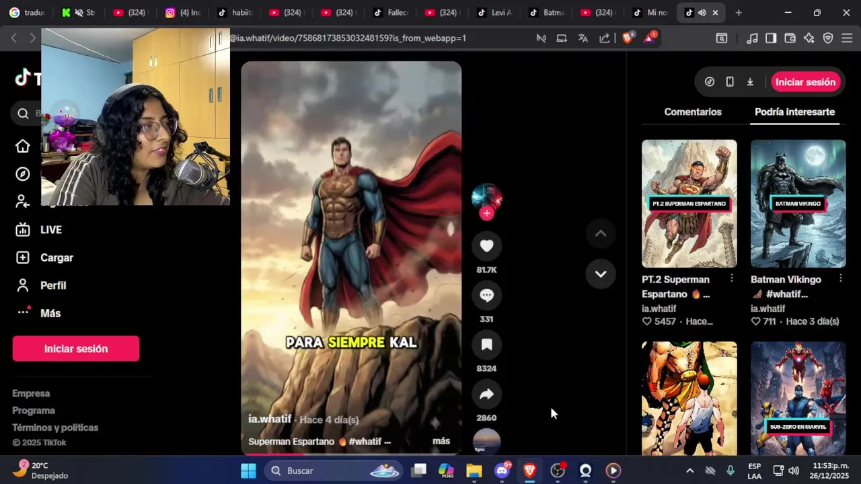Open the Programa footer link

click(34, 411)
